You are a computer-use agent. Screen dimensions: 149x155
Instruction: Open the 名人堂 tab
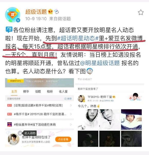tap(63, 91)
